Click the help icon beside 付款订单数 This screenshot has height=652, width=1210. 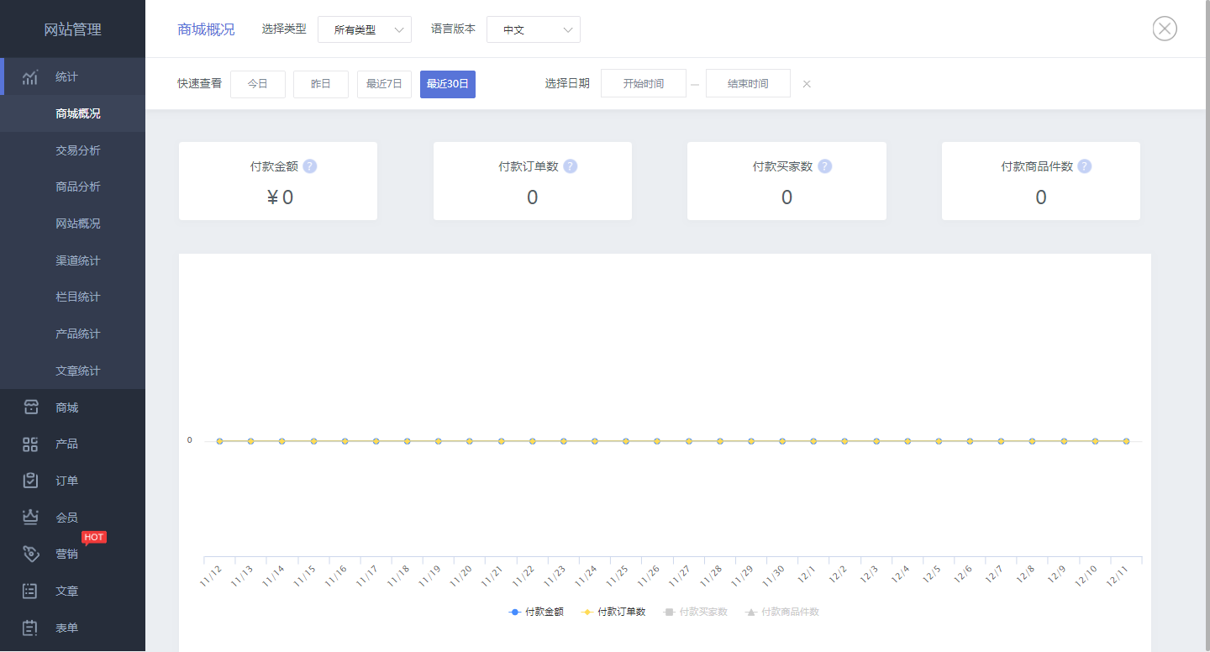pos(571,166)
